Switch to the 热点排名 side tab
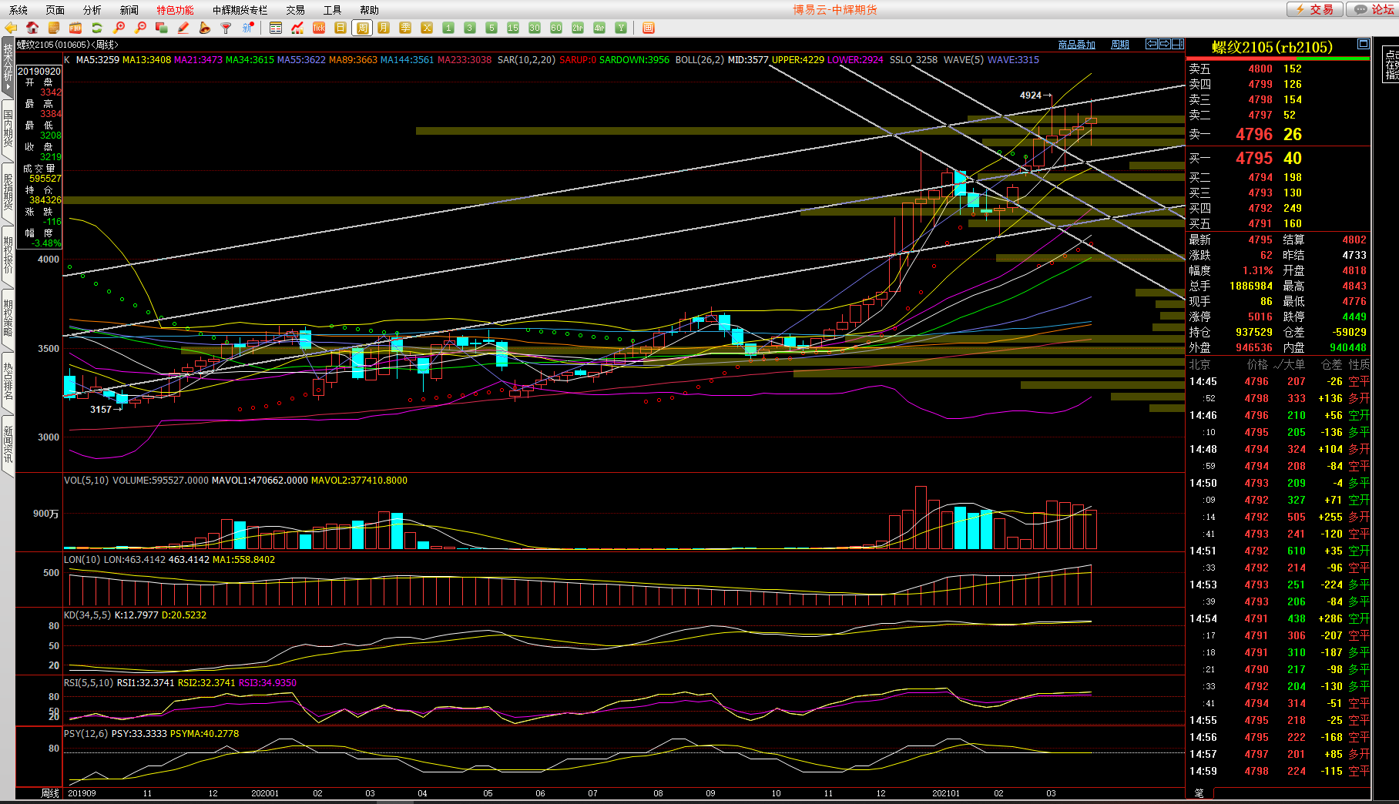1399x804 pixels. pyautogui.click(x=8, y=382)
